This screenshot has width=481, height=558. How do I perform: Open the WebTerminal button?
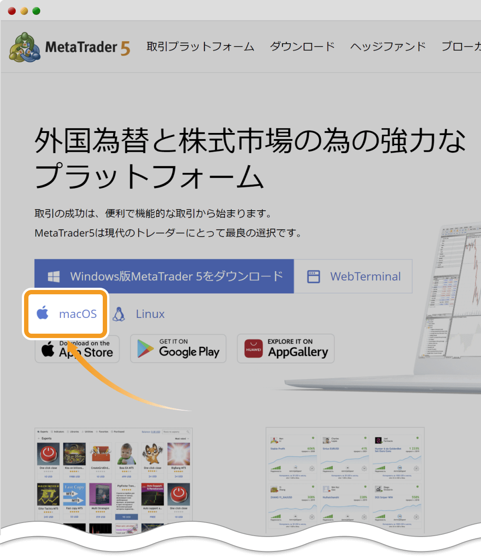point(353,276)
